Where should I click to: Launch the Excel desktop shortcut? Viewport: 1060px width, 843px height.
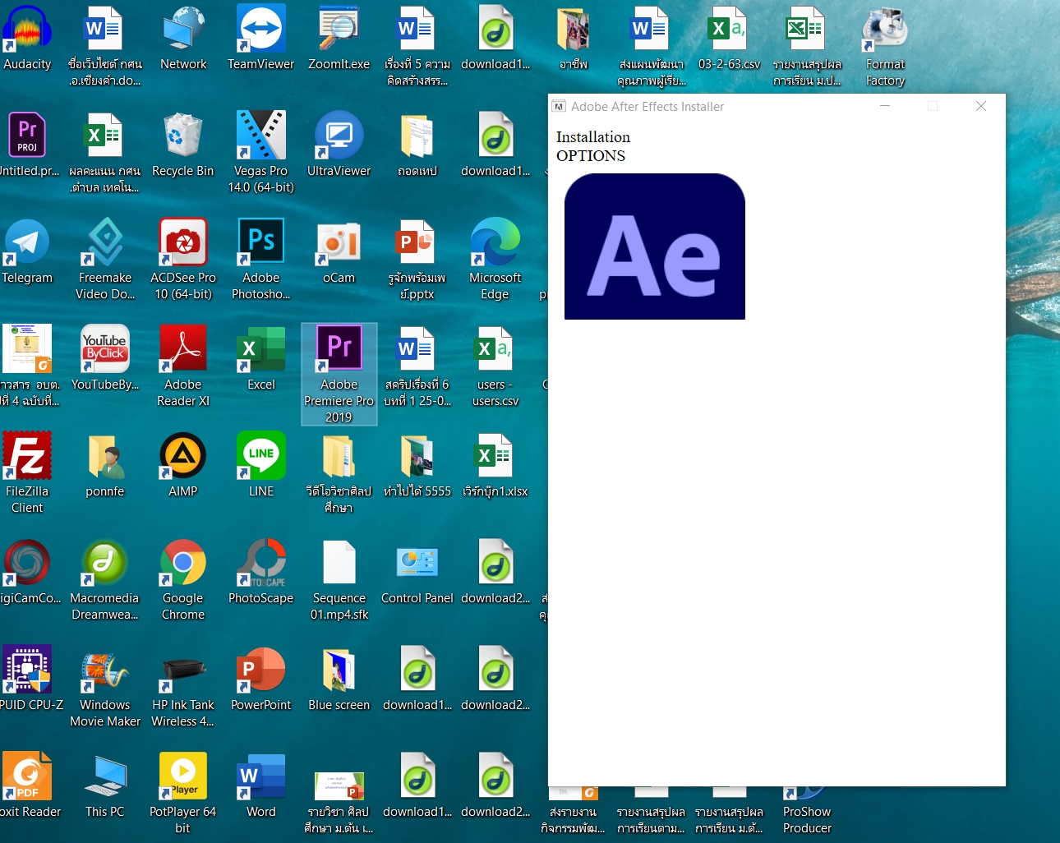260,358
